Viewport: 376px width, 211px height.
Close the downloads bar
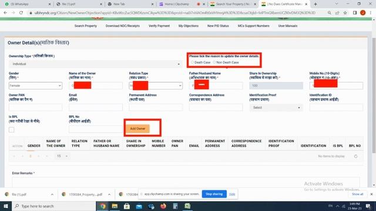[371, 194]
